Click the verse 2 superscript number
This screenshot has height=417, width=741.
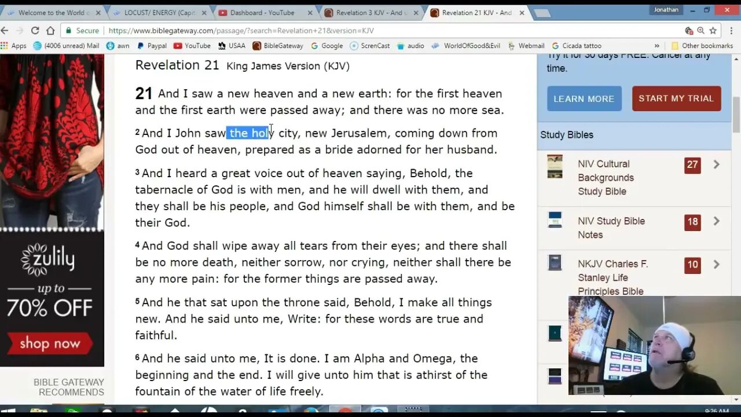pos(138,132)
